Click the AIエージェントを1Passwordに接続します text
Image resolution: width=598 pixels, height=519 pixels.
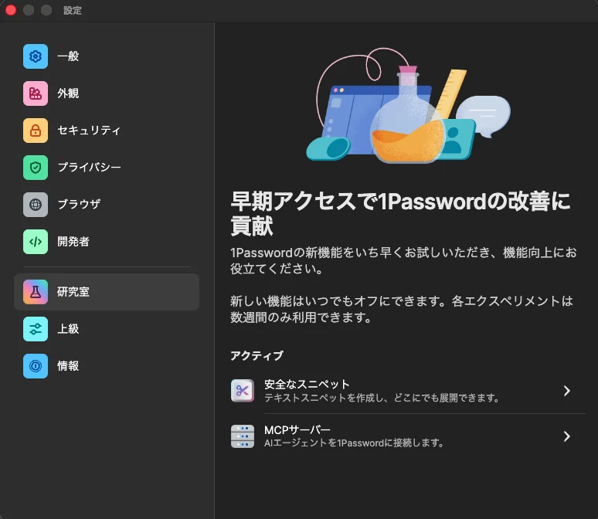(354, 443)
